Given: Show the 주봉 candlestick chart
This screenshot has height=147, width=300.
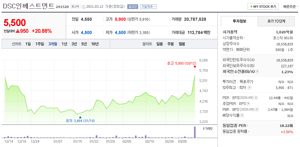Looking at the screenshot, I should (171, 44).
